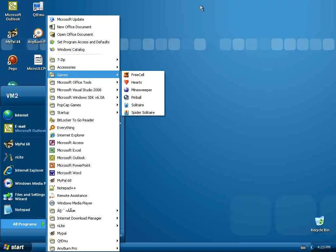Open Pinball in the Games submenu
Screen dimensions: 336x252
143,97
